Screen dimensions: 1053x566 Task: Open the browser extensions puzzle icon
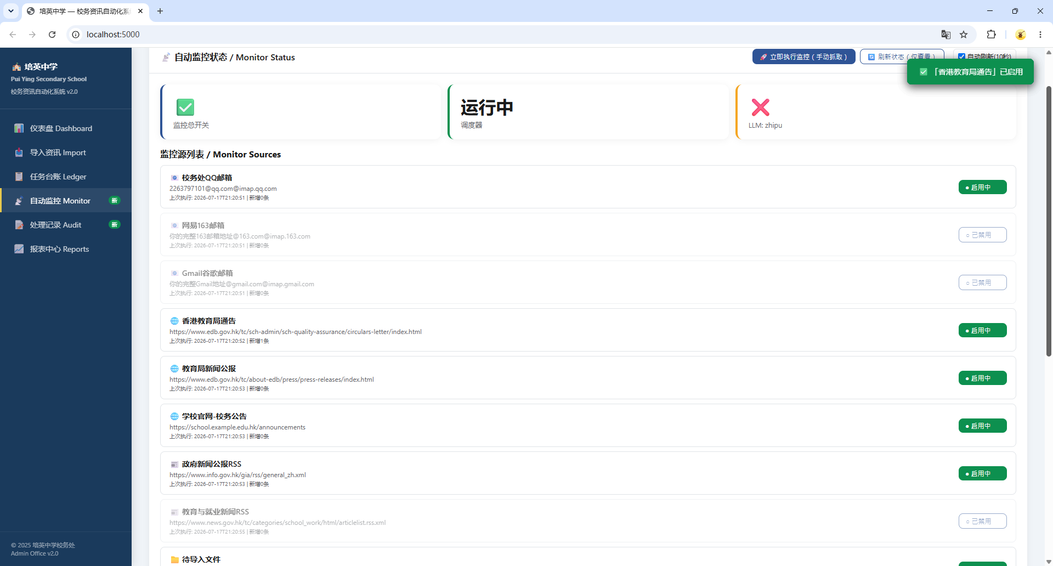pyautogui.click(x=991, y=35)
